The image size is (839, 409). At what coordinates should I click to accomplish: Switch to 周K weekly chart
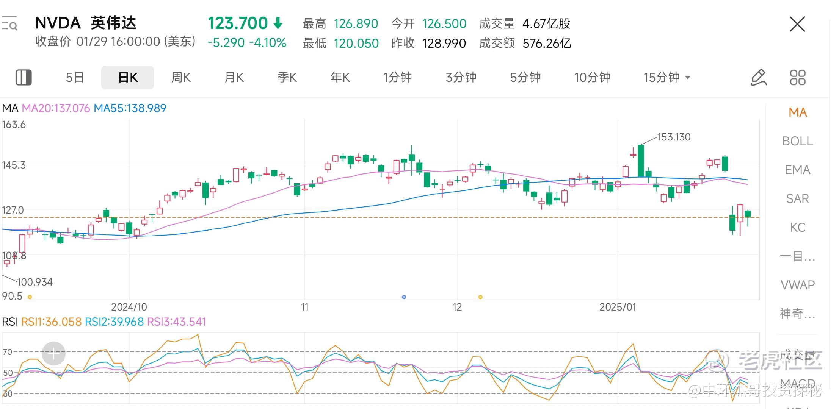point(181,77)
